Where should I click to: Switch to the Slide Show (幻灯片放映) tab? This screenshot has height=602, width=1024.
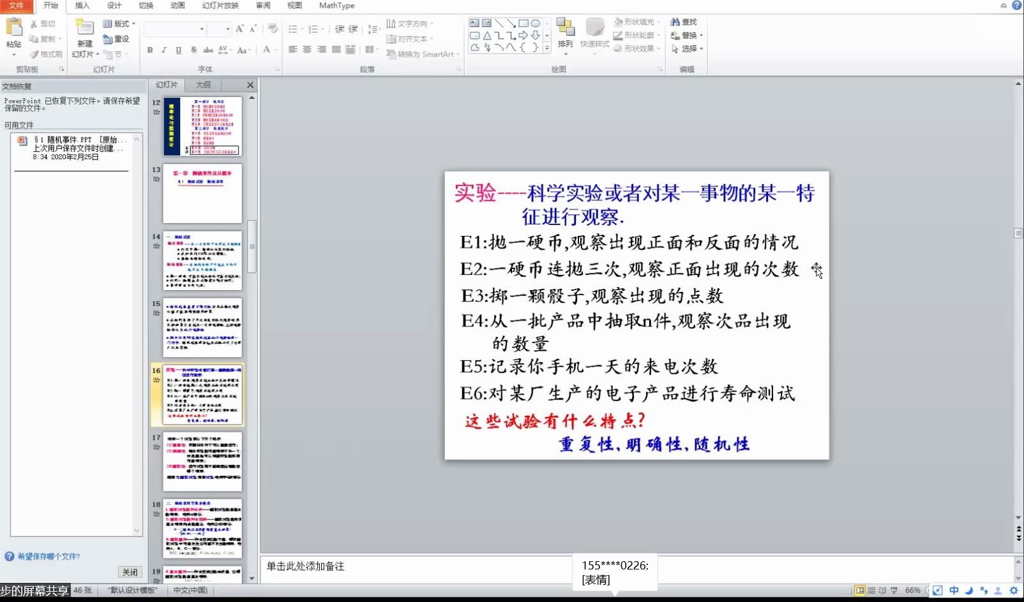coord(220,5)
